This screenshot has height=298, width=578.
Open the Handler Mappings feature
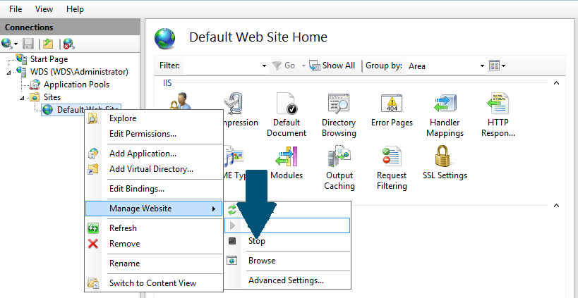pos(445,115)
